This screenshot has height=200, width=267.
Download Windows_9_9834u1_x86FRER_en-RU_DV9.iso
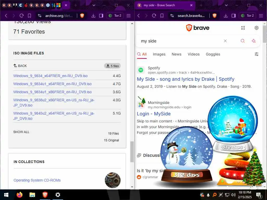point(52,92)
